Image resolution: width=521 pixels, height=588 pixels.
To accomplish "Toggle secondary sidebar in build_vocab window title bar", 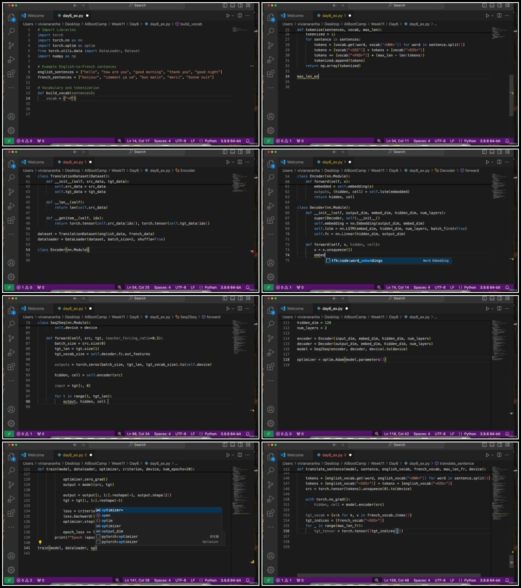I will [x=241, y=6].
